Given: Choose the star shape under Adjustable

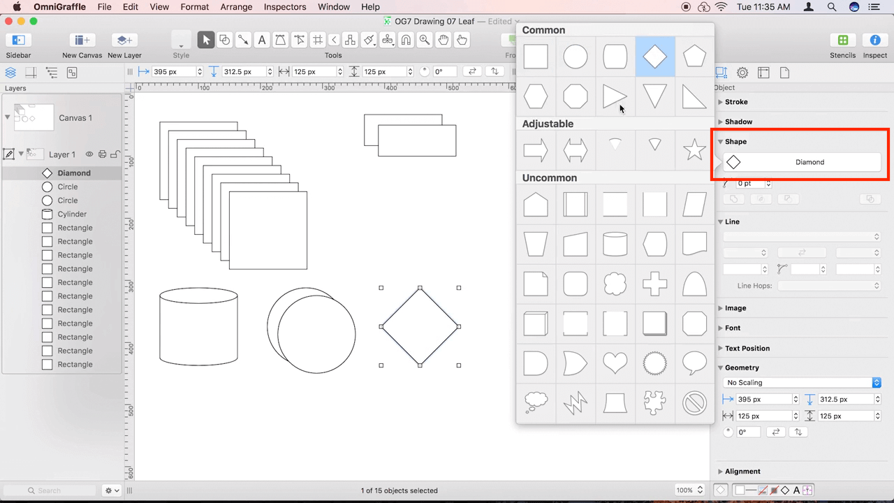Looking at the screenshot, I should click(x=694, y=150).
